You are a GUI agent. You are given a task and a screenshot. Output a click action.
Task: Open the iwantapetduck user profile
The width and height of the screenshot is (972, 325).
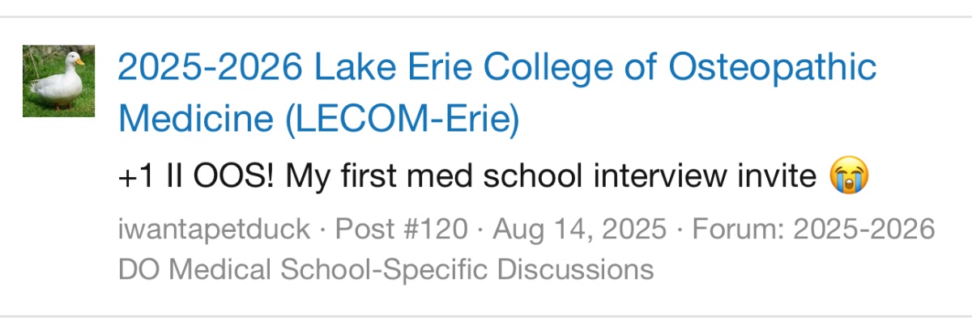click(214, 230)
